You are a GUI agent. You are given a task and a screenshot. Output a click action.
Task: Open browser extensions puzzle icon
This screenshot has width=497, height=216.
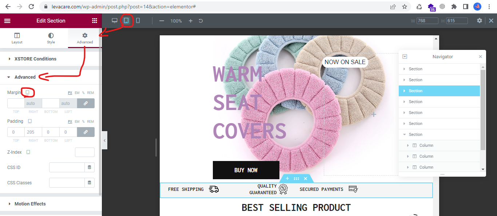(x=454, y=7)
